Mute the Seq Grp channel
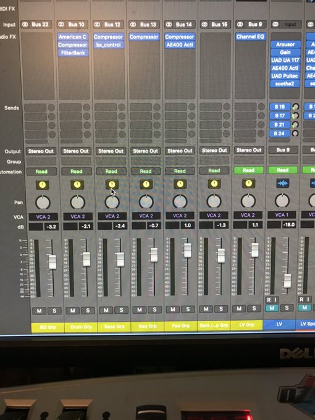315x420 pixels. point(140,310)
